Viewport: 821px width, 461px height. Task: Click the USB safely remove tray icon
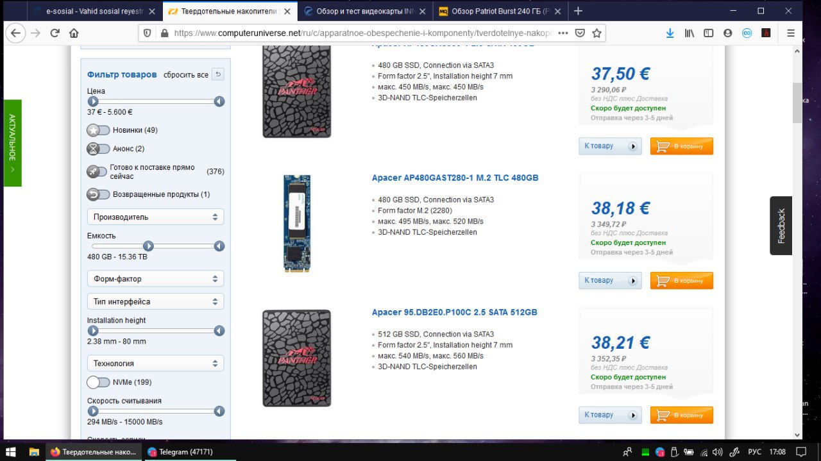point(675,451)
